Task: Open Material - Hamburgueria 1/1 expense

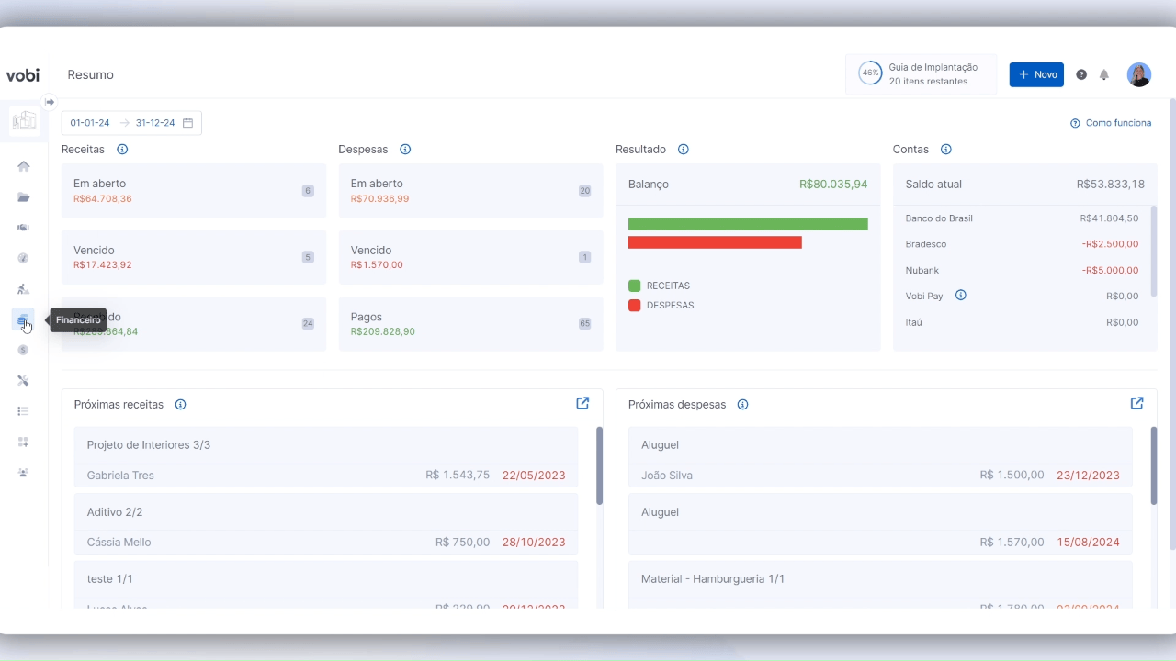Action: pyautogui.click(x=880, y=585)
